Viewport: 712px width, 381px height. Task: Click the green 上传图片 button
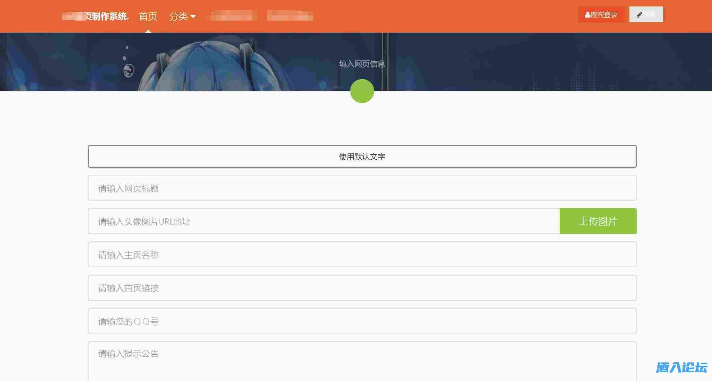point(598,221)
